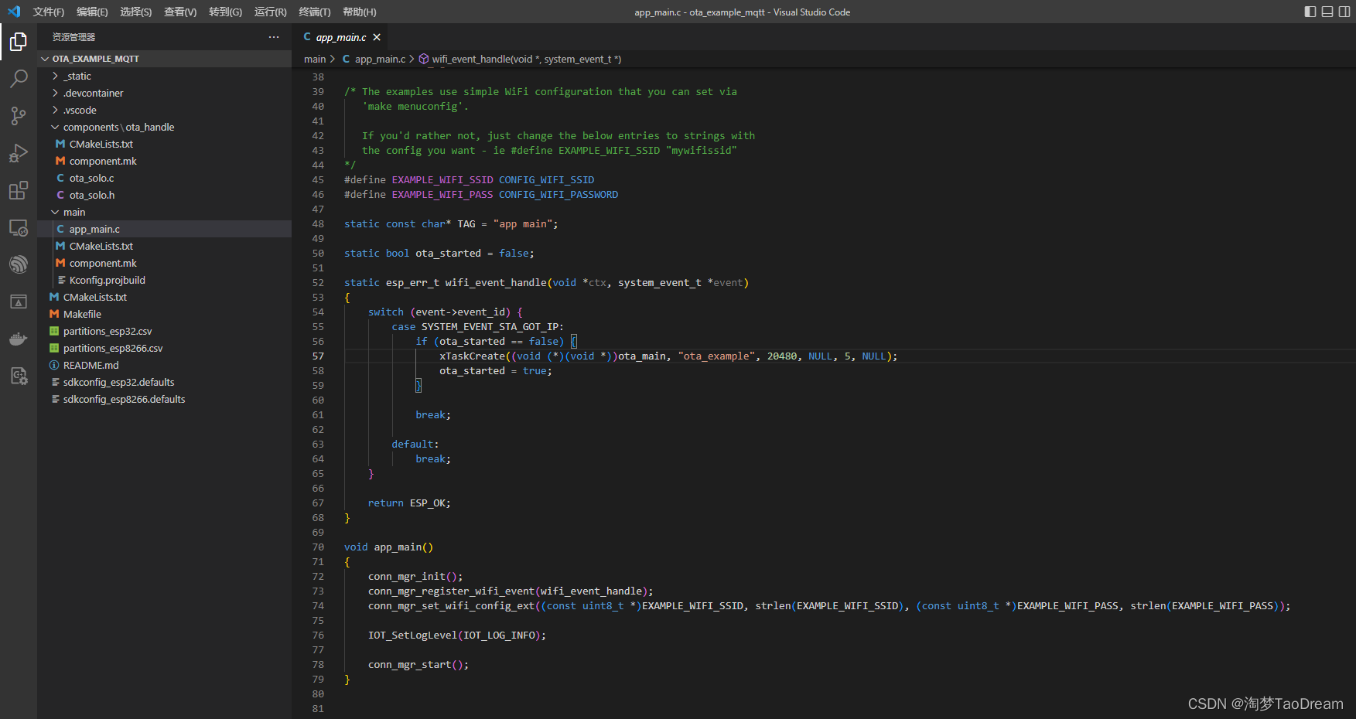
Task: Open the 终端(T) menu
Action: tap(314, 12)
